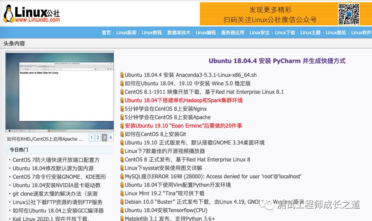Image resolution: width=372 pixels, height=221 pixels.
Task: Open Ubuntu 19.10 正式版发布 article
Action: coord(194,143)
